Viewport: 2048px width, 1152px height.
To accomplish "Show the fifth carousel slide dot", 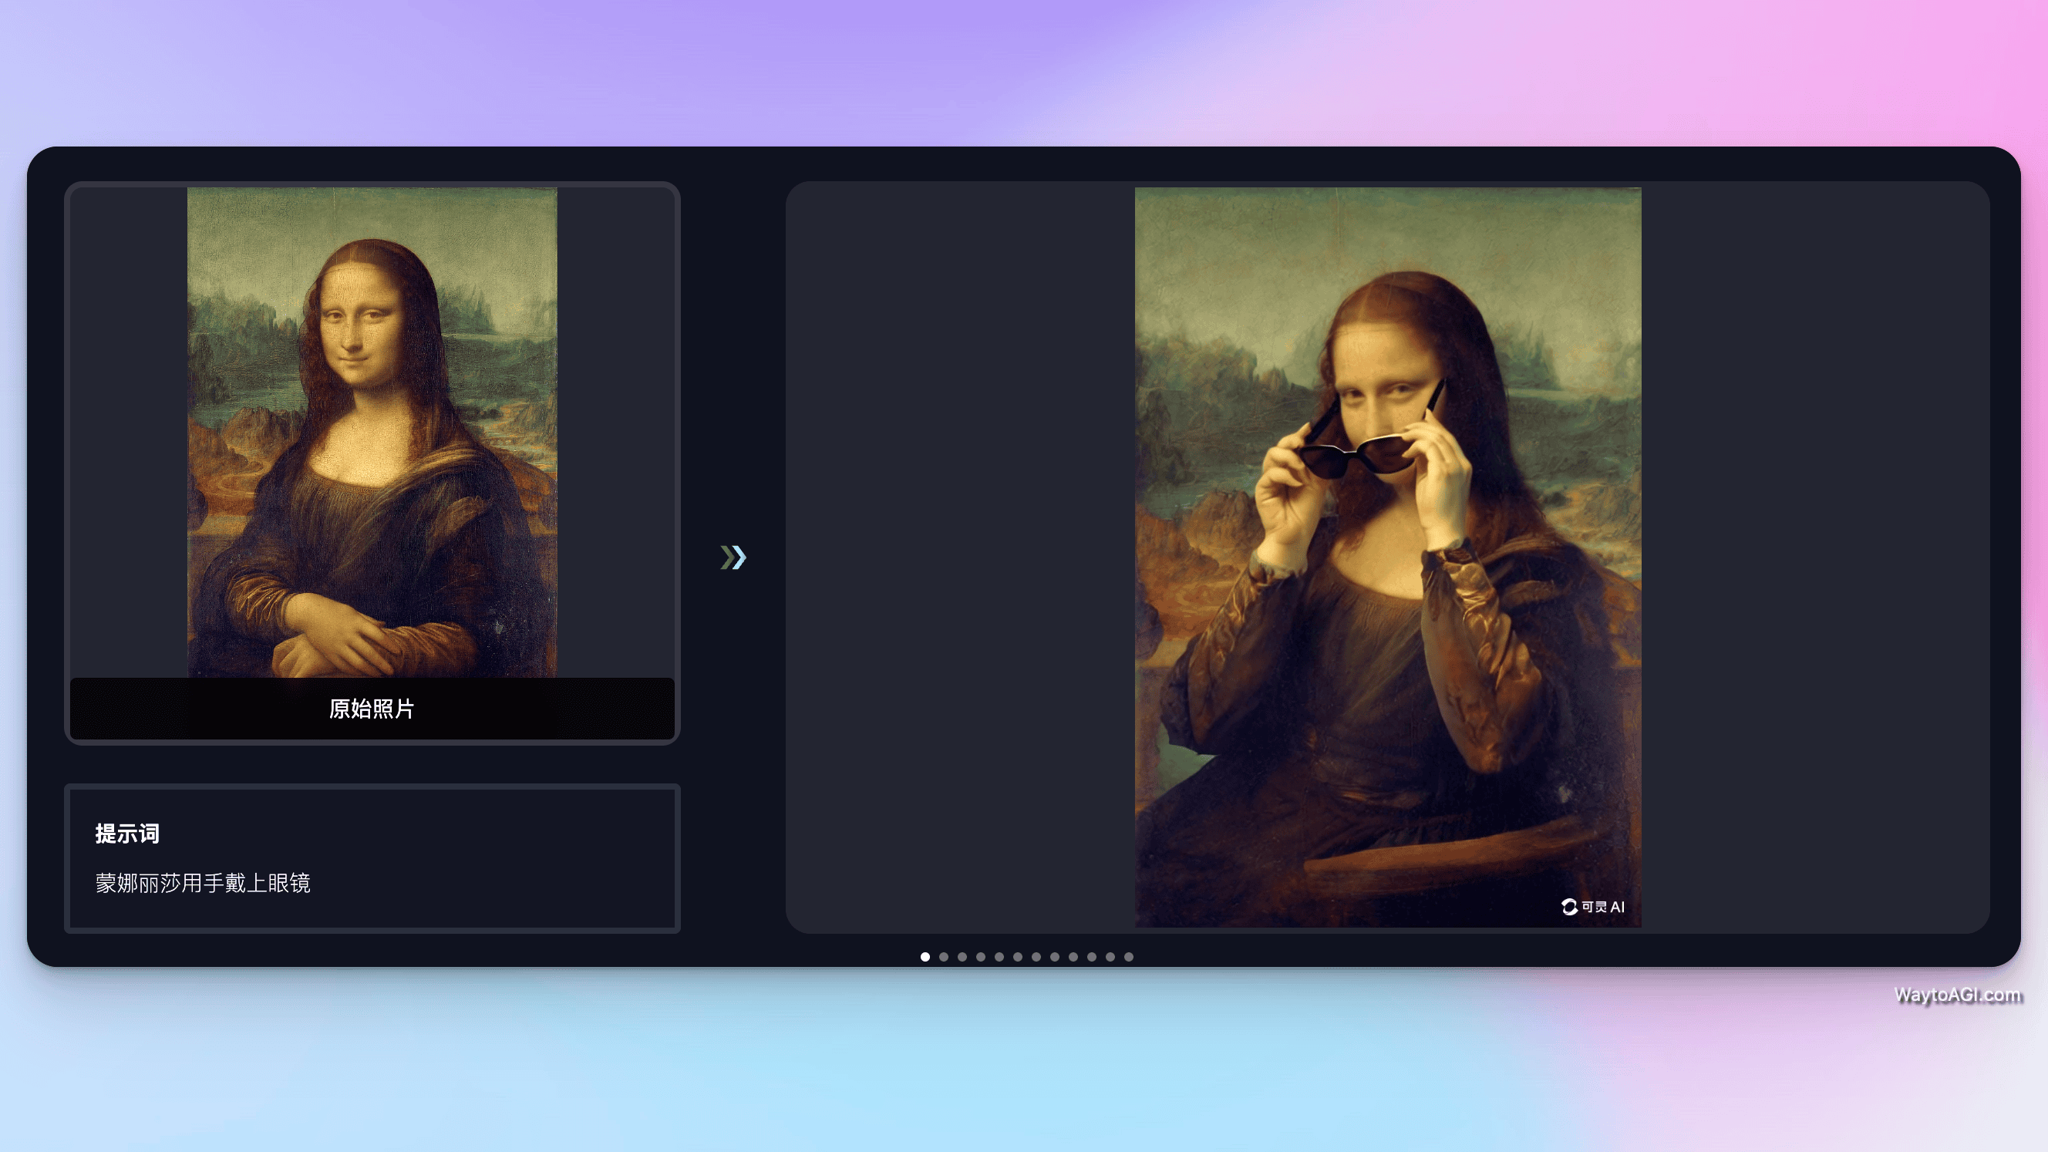I will pos(999,956).
